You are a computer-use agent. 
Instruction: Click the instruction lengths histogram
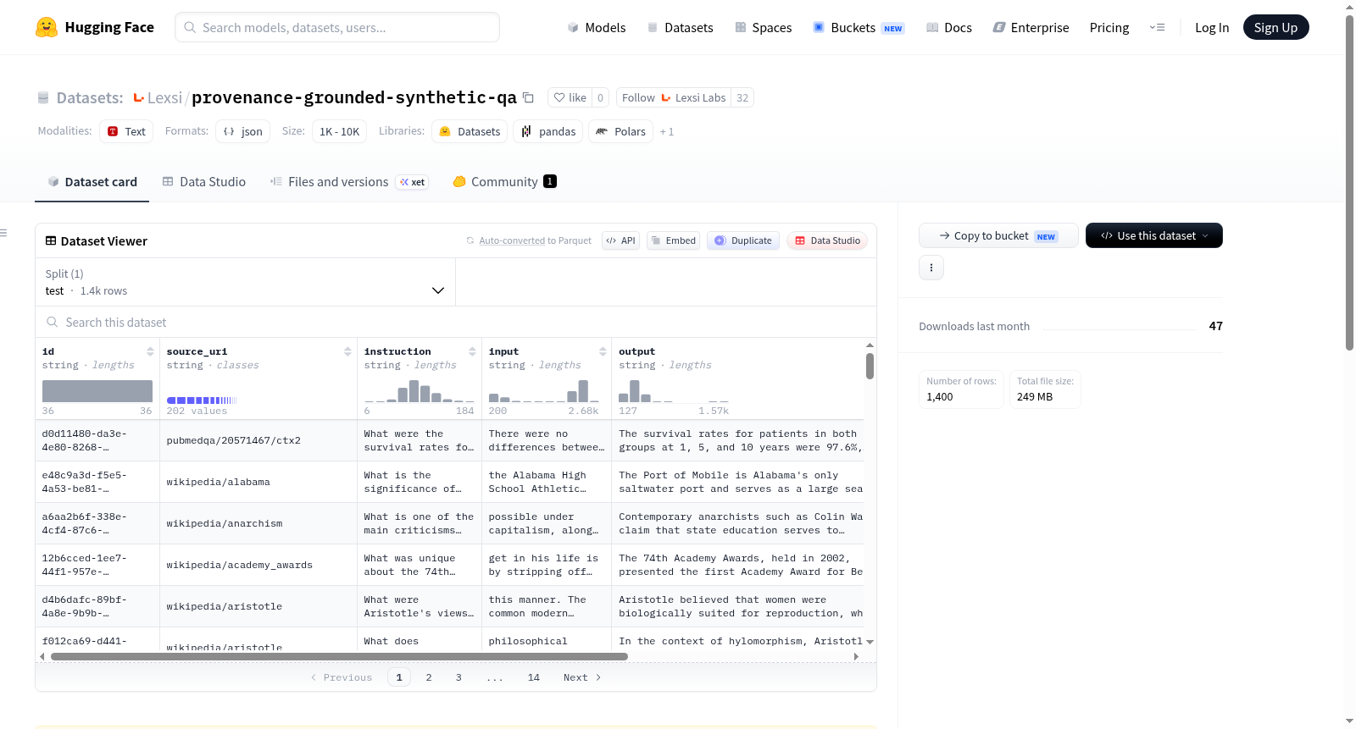tap(420, 391)
